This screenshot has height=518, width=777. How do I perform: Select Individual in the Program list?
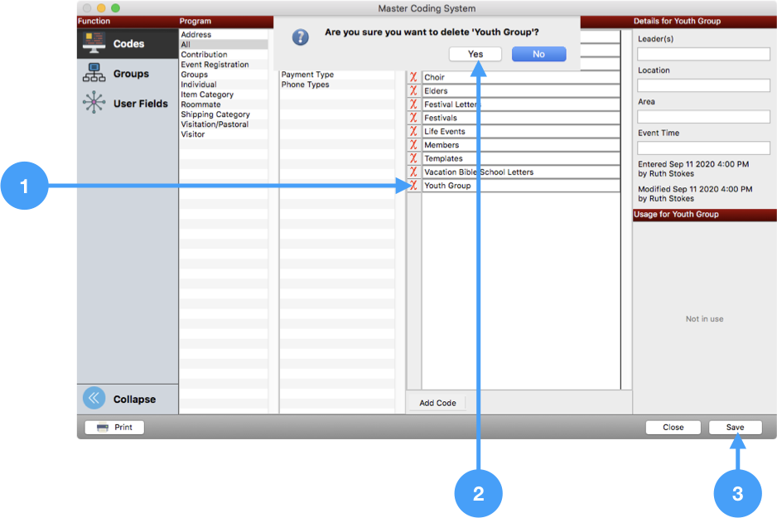224,85
